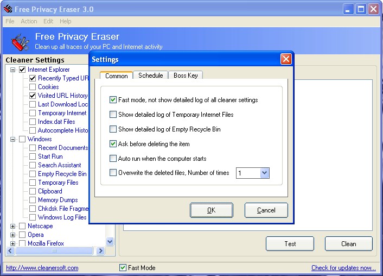The height and width of the screenshot is (276, 383).
Task: Uncheck Visited URL History checkbox
Action: tap(33, 96)
